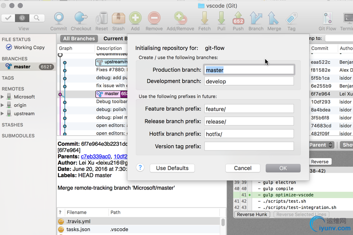Click the Pull toolbar icon
The width and height of the screenshot is (353, 235).
(x=221, y=18)
